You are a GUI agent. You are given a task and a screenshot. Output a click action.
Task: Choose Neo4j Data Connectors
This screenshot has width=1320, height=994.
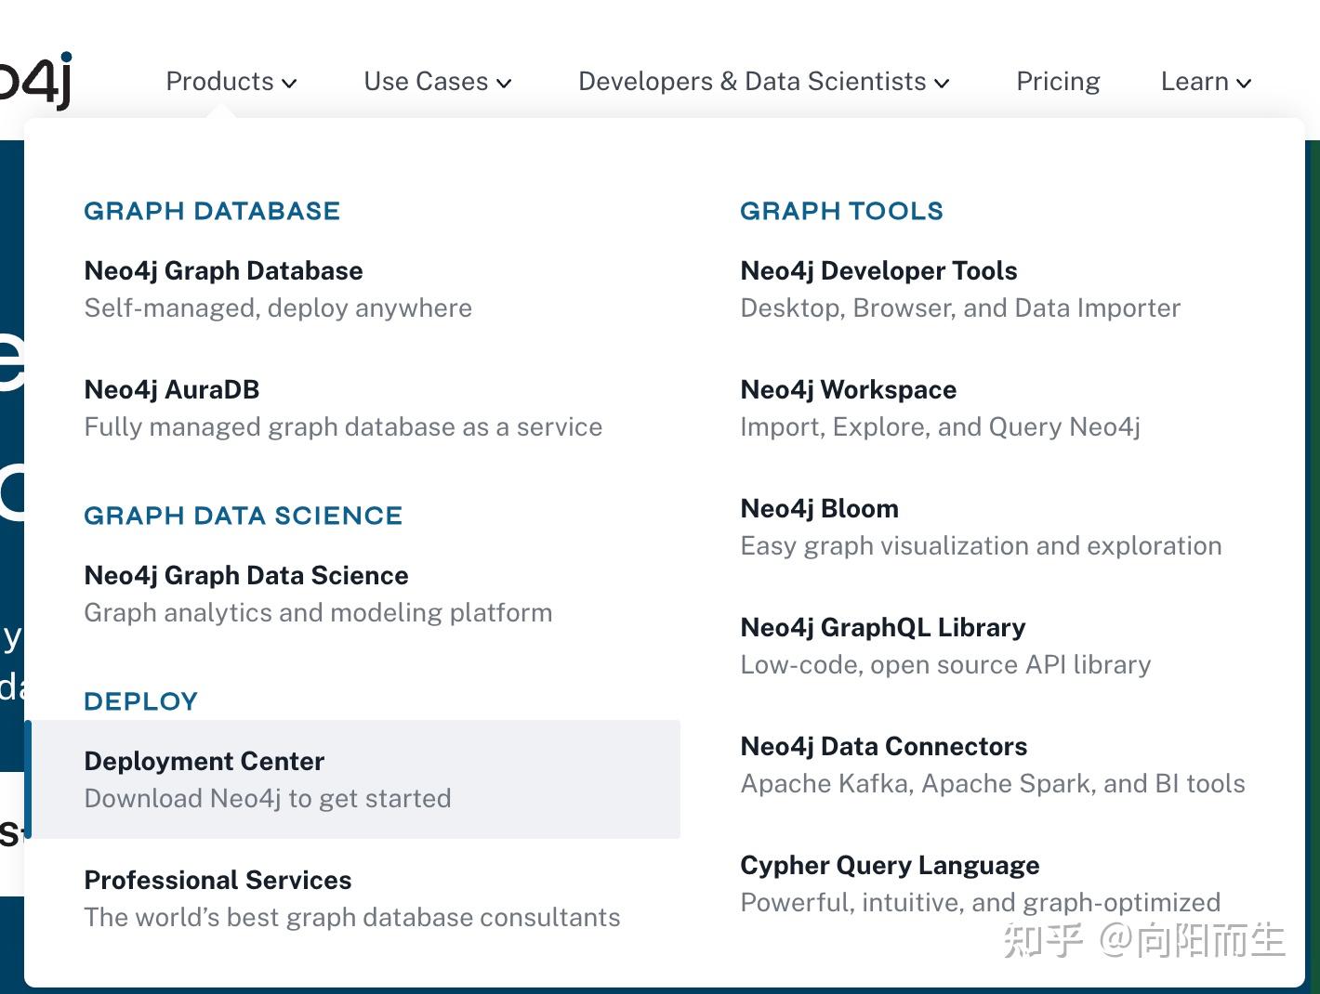pyautogui.click(x=883, y=747)
